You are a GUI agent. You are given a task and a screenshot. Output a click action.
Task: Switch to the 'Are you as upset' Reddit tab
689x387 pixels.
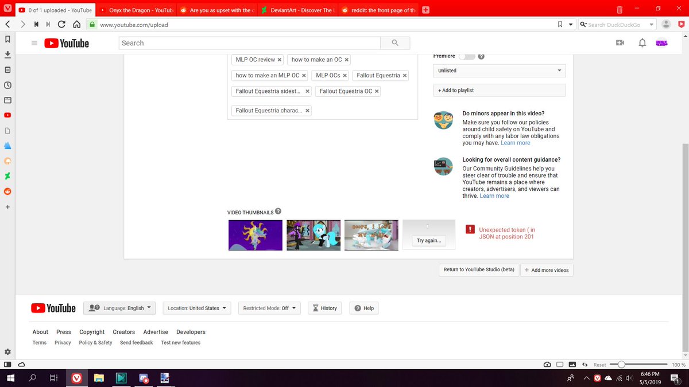pos(216,10)
